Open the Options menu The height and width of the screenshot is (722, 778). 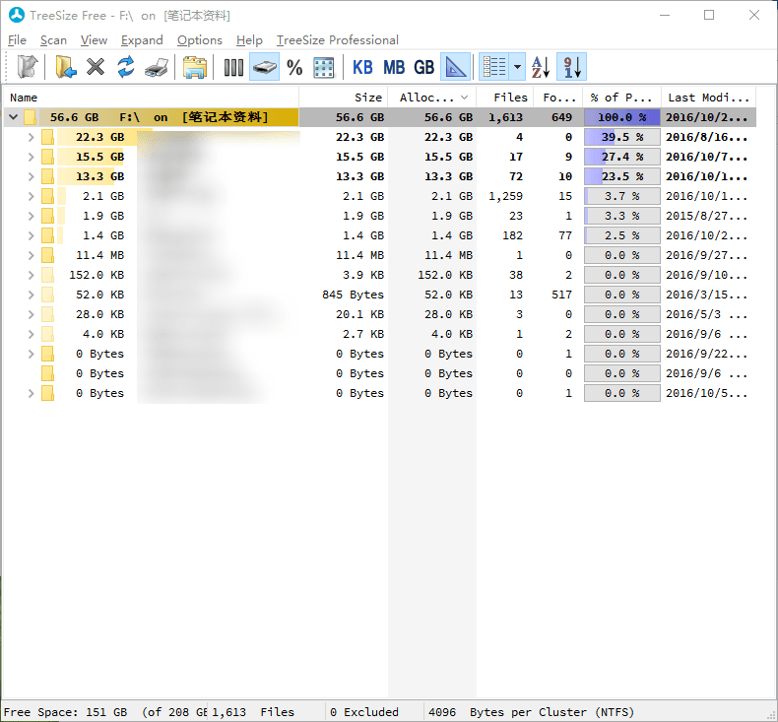pos(200,40)
